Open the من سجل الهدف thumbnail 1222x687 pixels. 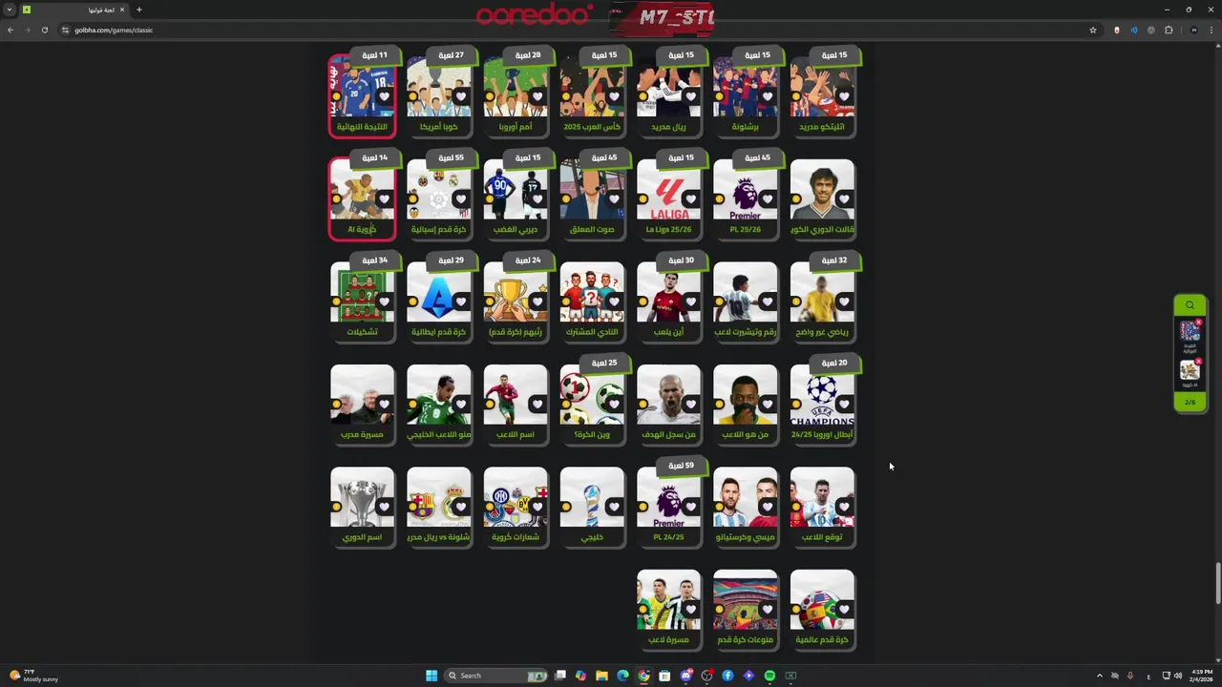click(668, 396)
